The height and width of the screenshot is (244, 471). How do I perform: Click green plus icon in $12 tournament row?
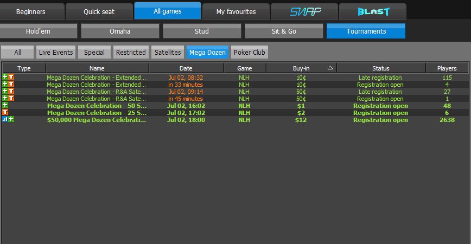click(11, 119)
